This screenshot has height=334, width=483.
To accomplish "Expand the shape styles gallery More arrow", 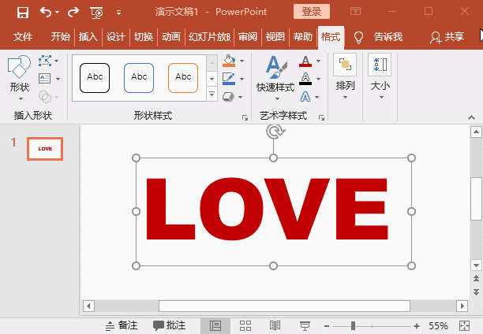I will 212,95.
